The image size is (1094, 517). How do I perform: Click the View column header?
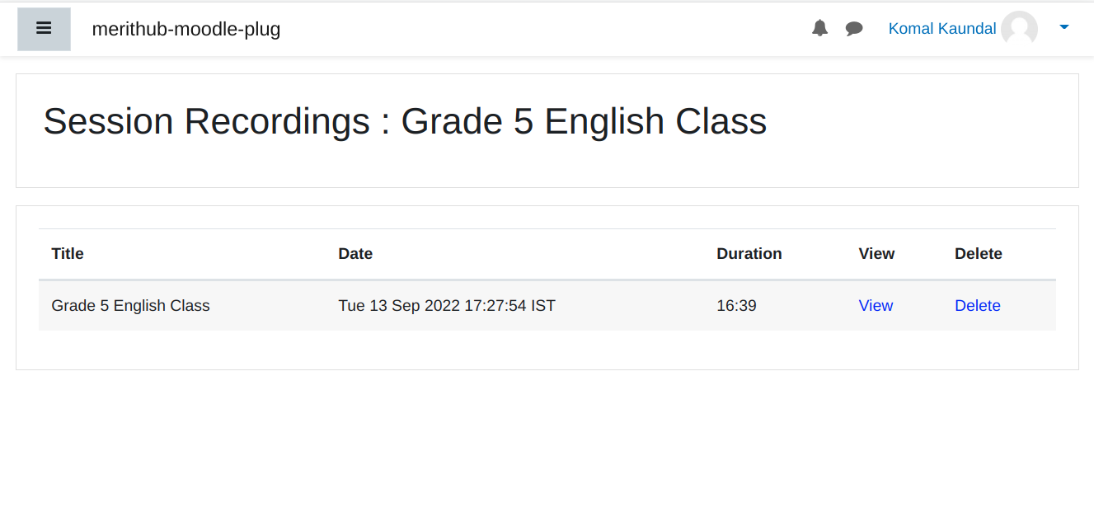click(x=876, y=254)
